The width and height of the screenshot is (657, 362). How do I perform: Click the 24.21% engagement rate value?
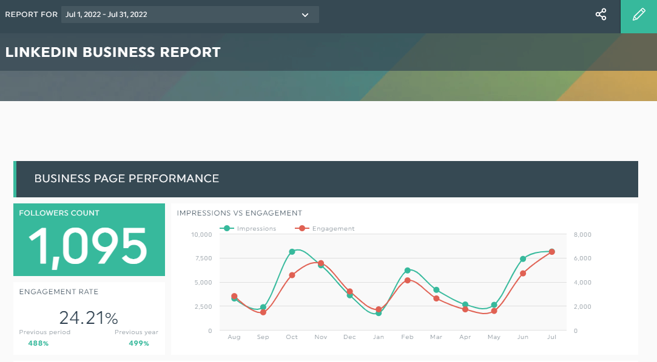tap(89, 318)
